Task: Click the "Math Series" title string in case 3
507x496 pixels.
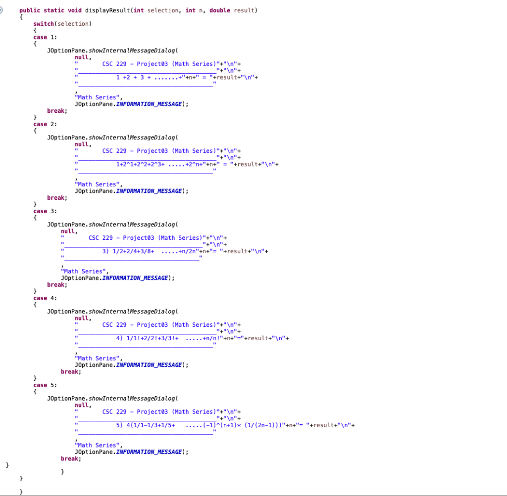Action: pyautogui.click(x=83, y=271)
